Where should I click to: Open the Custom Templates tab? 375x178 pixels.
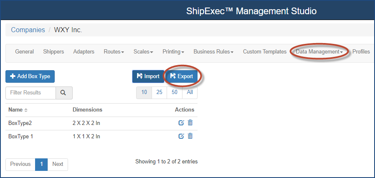coord(265,52)
